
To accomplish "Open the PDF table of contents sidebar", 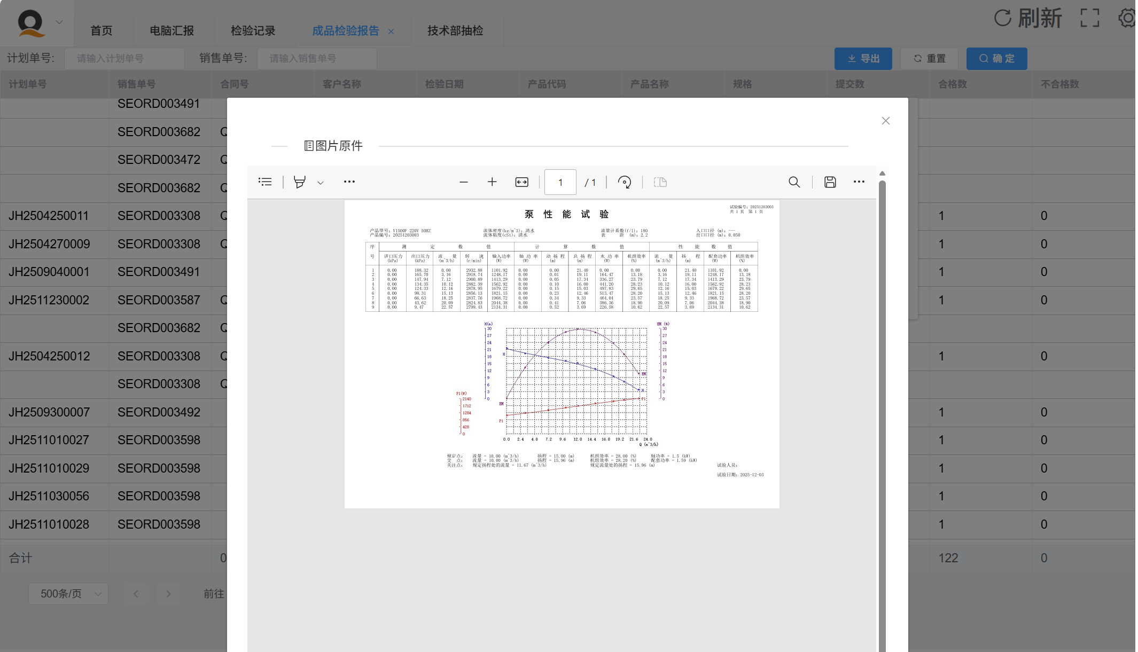I will point(265,182).
